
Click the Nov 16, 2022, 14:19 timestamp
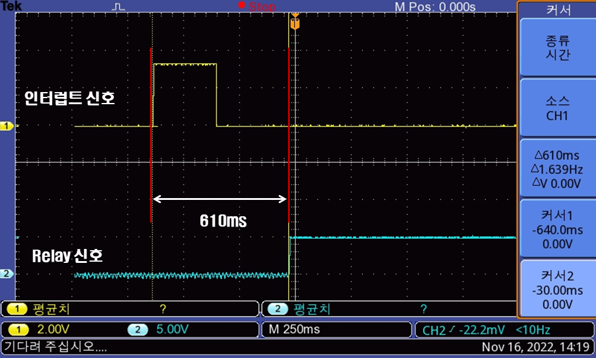pyautogui.click(x=535, y=347)
